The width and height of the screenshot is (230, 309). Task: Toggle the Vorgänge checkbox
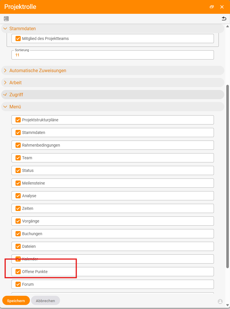pyautogui.click(x=18, y=221)
